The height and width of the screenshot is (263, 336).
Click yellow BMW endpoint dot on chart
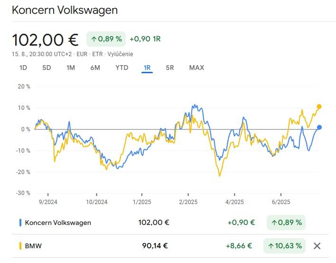coord(319,107)
